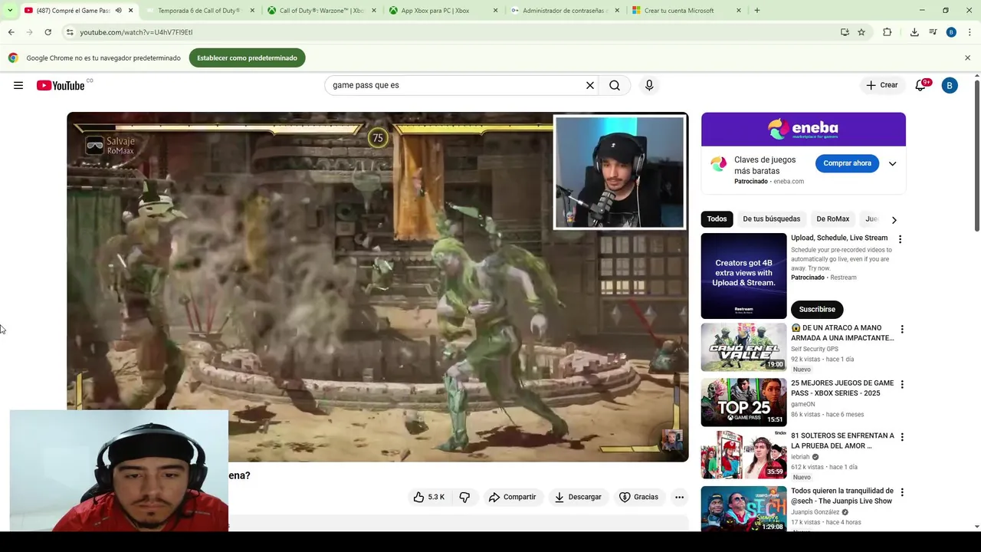Click the Gracias button
This screenshot has width=981, height=552.
tap(638, 497)
